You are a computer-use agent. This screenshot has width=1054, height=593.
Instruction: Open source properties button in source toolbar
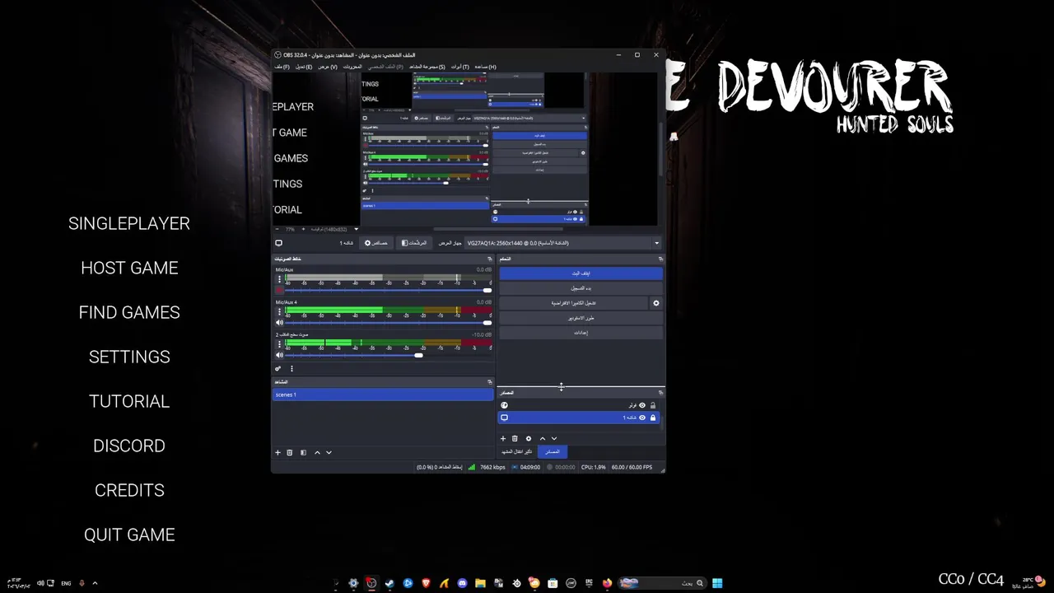click(x=377, y=243)
